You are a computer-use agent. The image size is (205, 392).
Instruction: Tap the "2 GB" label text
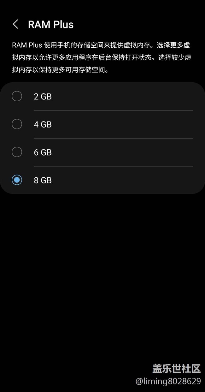[x=43, y=97]
